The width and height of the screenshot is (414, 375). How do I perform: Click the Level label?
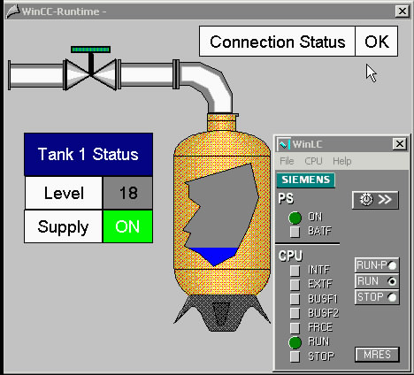(x=64, y=193)
